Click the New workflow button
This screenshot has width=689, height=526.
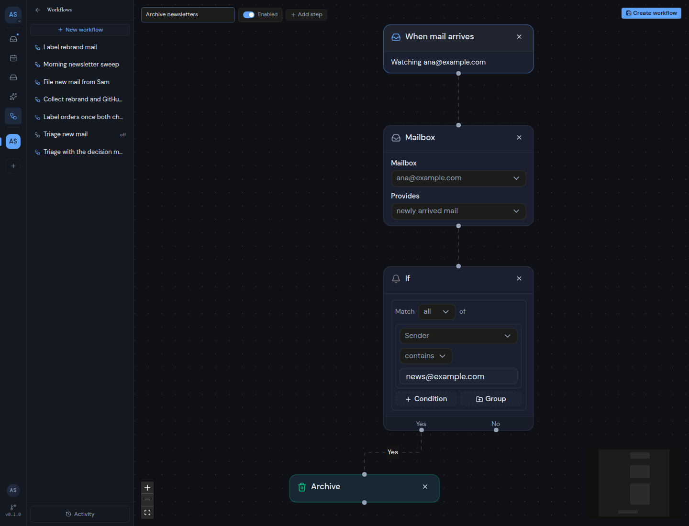click(x=80, y=30)
